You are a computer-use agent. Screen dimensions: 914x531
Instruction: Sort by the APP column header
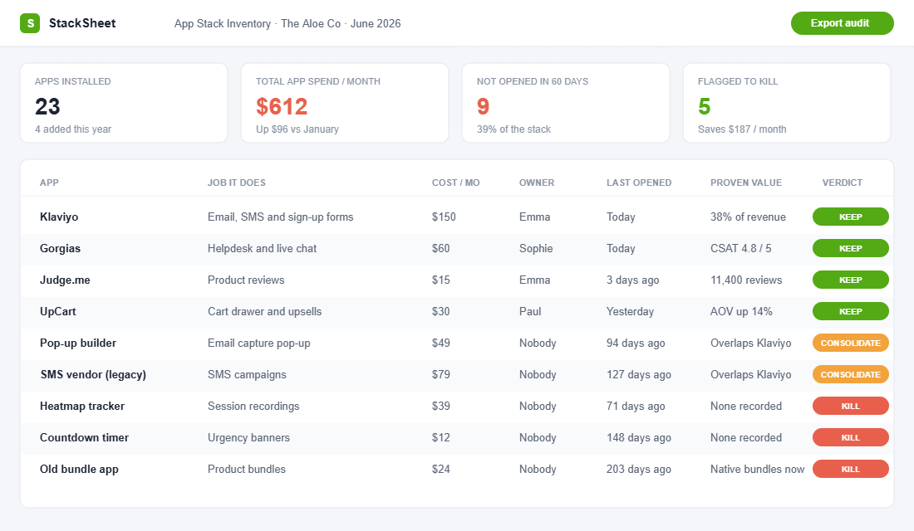pyautogui.click(x=49, y=183)
